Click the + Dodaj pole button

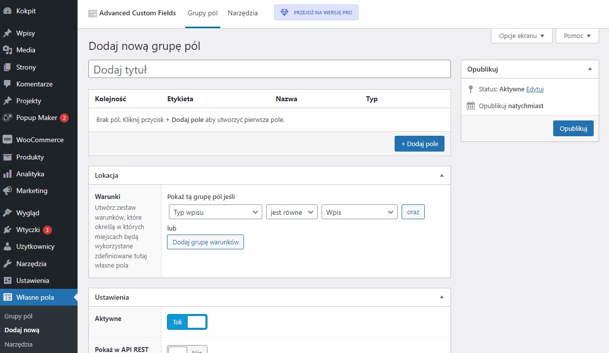419,144
